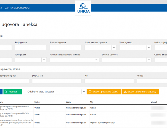Click the Vlasnik column header

point(154,102)
